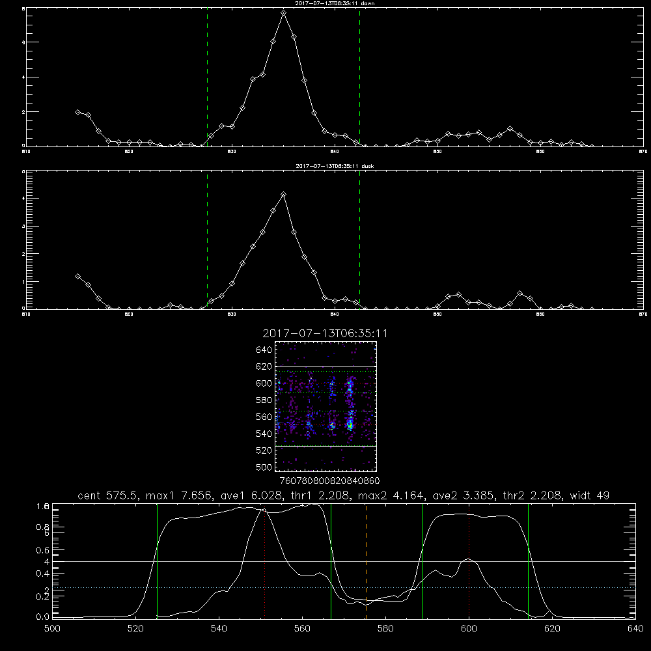The height and width of the screenshot is (651, 651).
Task: Click the dusk plot title text
Action: pyautogui.click(x=335, y=166)
